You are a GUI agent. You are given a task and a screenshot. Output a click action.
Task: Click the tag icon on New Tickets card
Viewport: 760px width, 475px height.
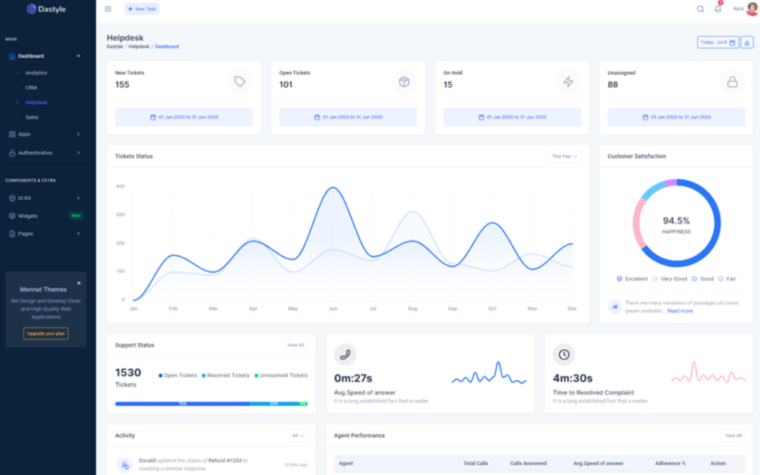[240, 82]
